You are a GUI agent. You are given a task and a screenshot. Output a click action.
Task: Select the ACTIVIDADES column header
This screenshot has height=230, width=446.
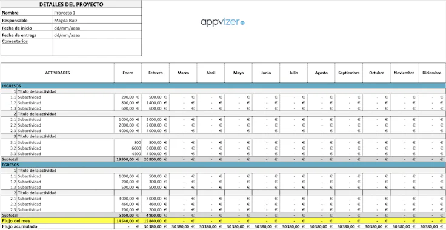tap(58, 73)
